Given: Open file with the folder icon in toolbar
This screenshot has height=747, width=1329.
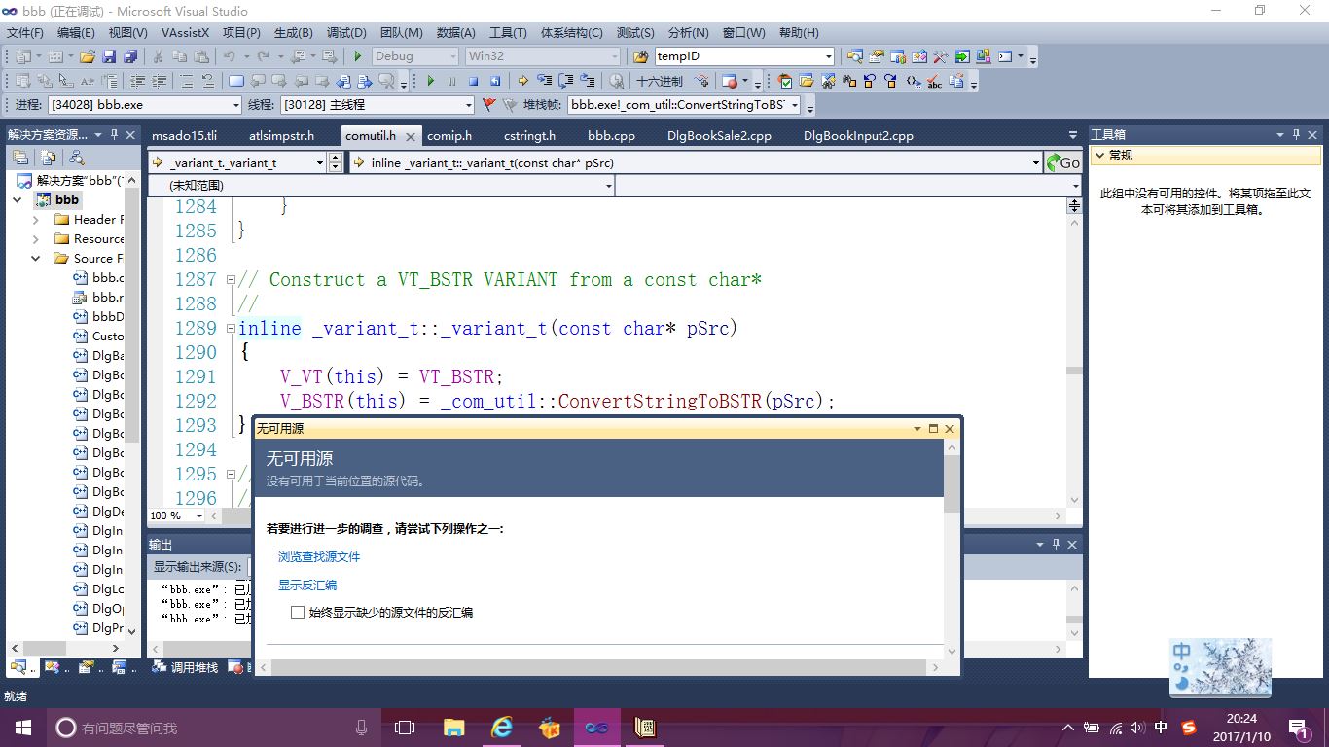Looking at the screenshot, I should pos(88,56).
